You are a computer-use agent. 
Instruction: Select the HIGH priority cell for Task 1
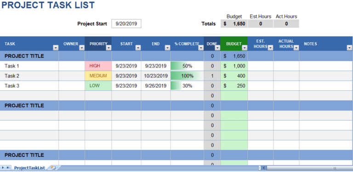98,66
